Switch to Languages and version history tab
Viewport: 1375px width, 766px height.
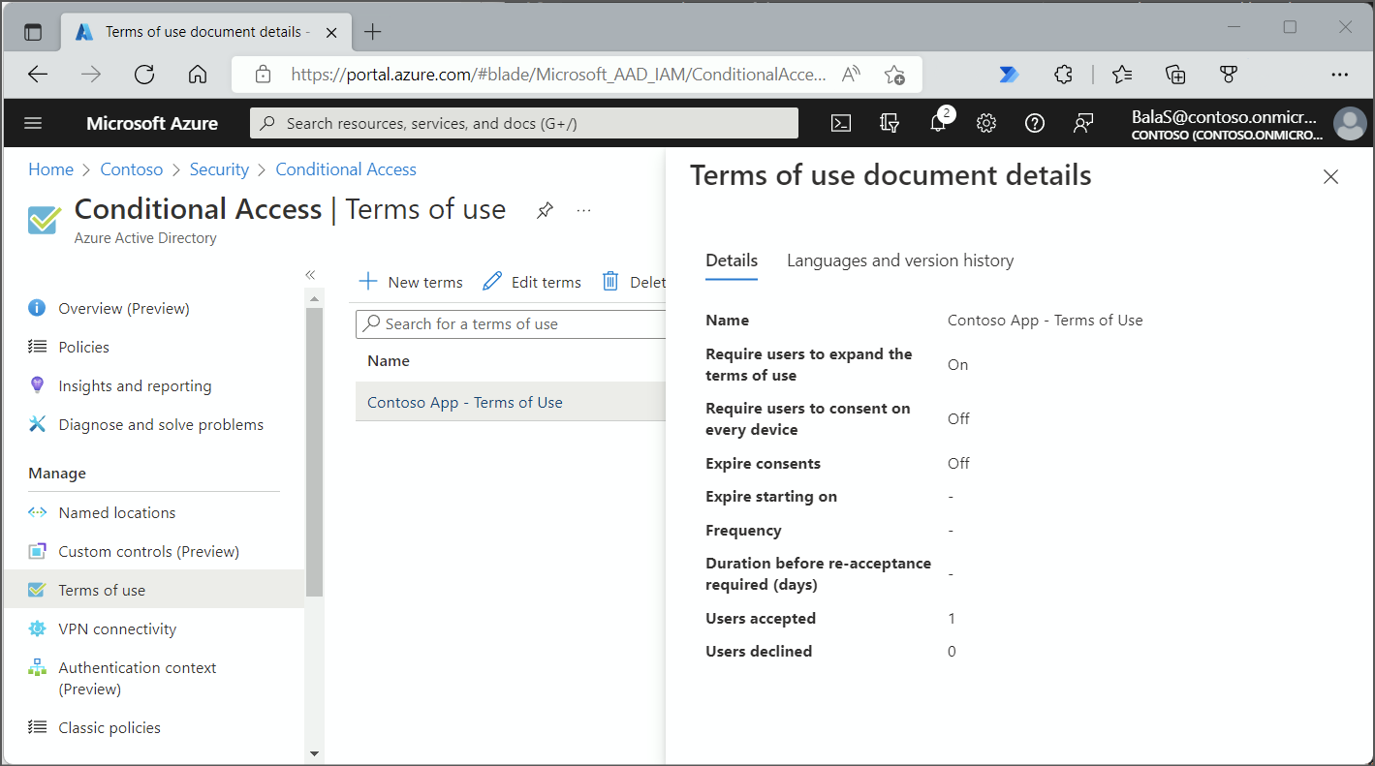[899, 260]
